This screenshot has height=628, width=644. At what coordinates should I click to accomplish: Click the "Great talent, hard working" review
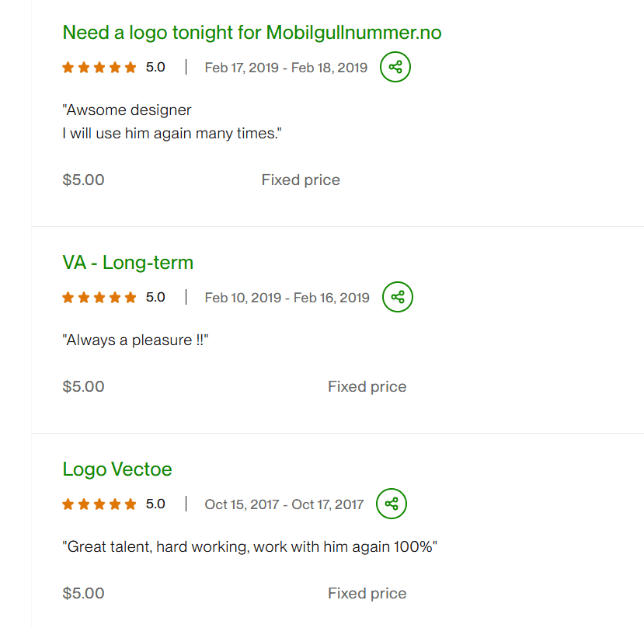coord(249,547)
